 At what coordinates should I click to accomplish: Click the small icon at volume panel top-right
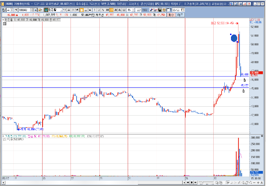coord(262,136)
